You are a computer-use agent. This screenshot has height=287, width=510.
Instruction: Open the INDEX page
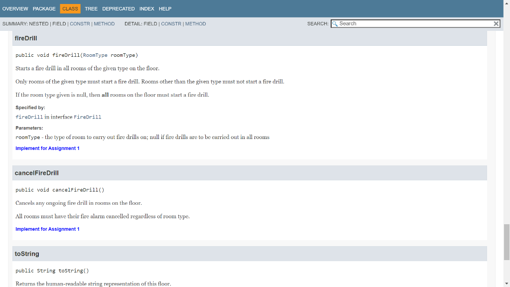click(x=146, y=8)
